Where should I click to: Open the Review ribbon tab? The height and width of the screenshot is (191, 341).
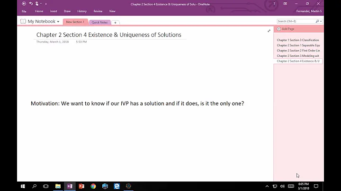pyautogui.click(x=98, y=11)
